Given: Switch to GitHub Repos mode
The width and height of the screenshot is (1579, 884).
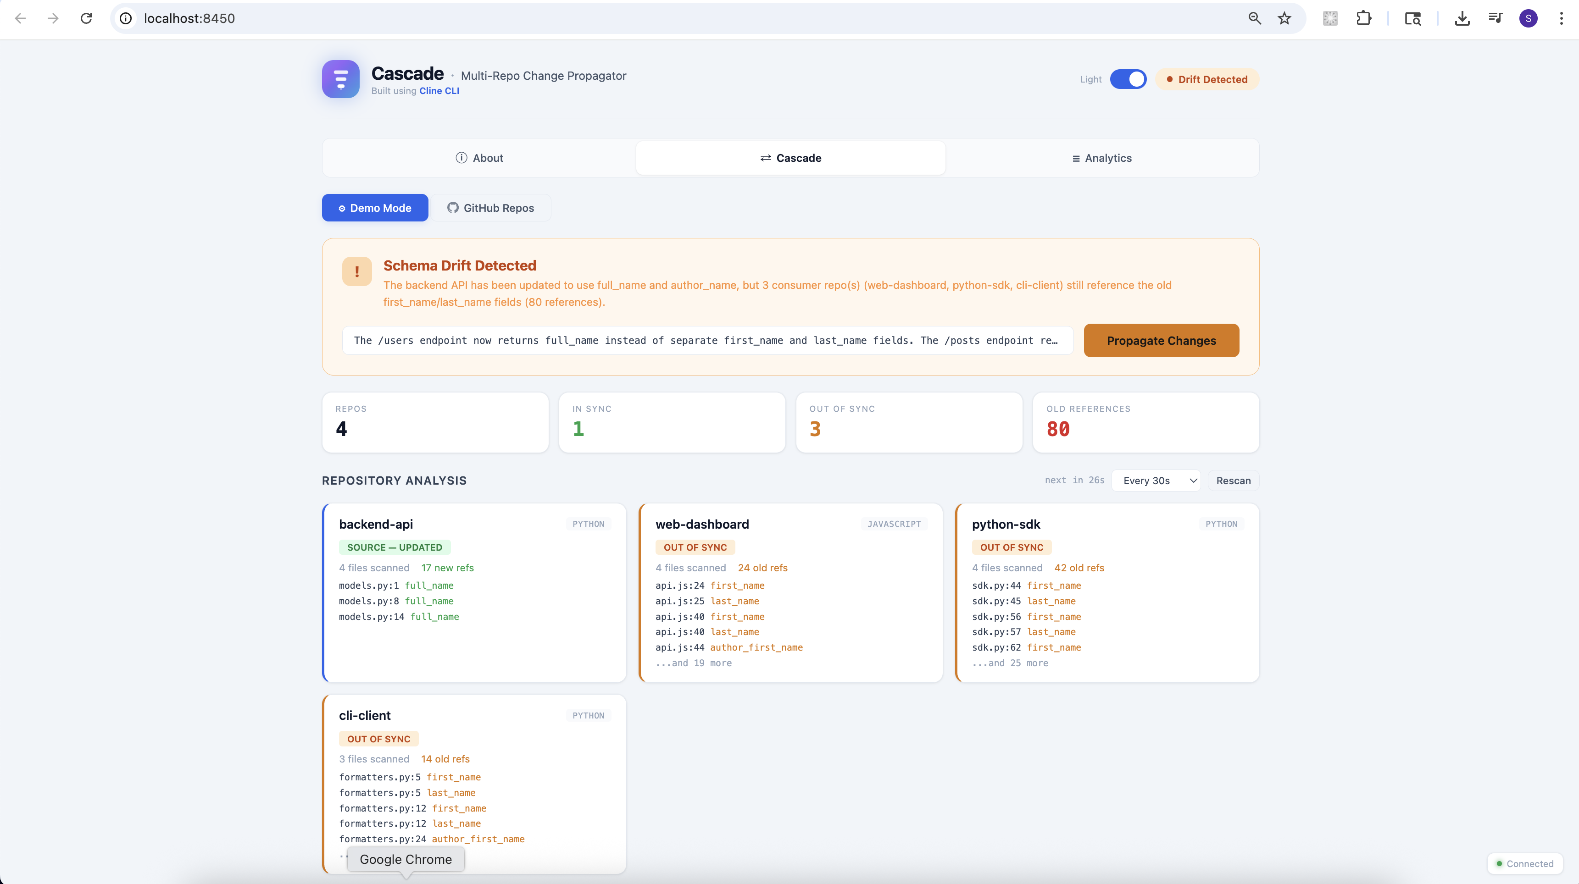Looking at the screenshot, I should (x=490, y=208).
